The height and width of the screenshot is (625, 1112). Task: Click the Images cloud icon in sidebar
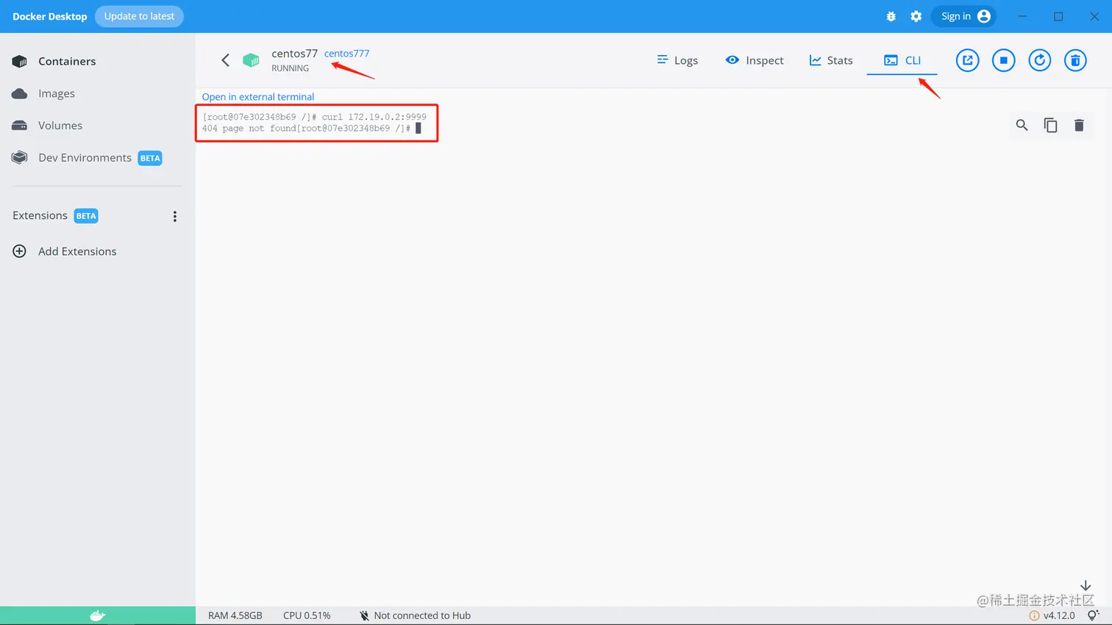click(x=20, y=93)
